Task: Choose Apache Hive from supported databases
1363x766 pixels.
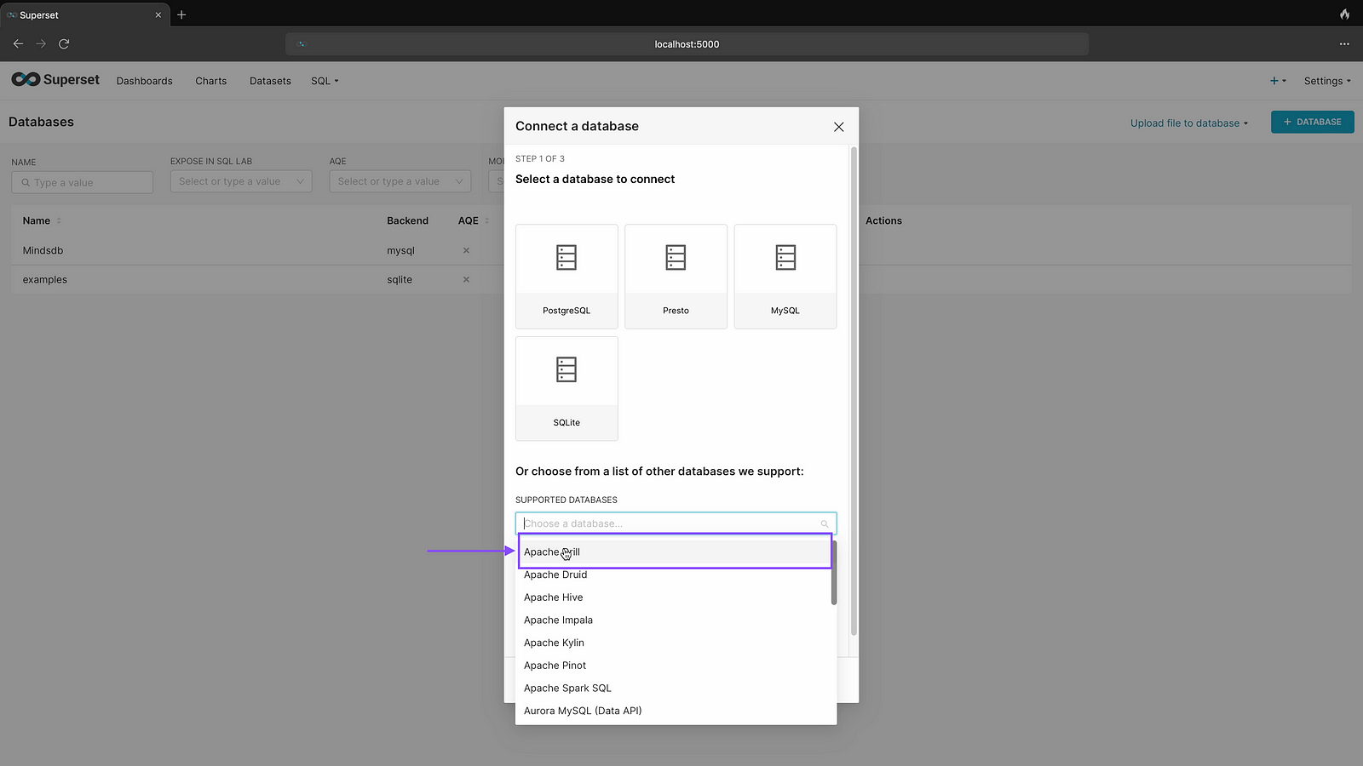Action: [x=554, y=597]
